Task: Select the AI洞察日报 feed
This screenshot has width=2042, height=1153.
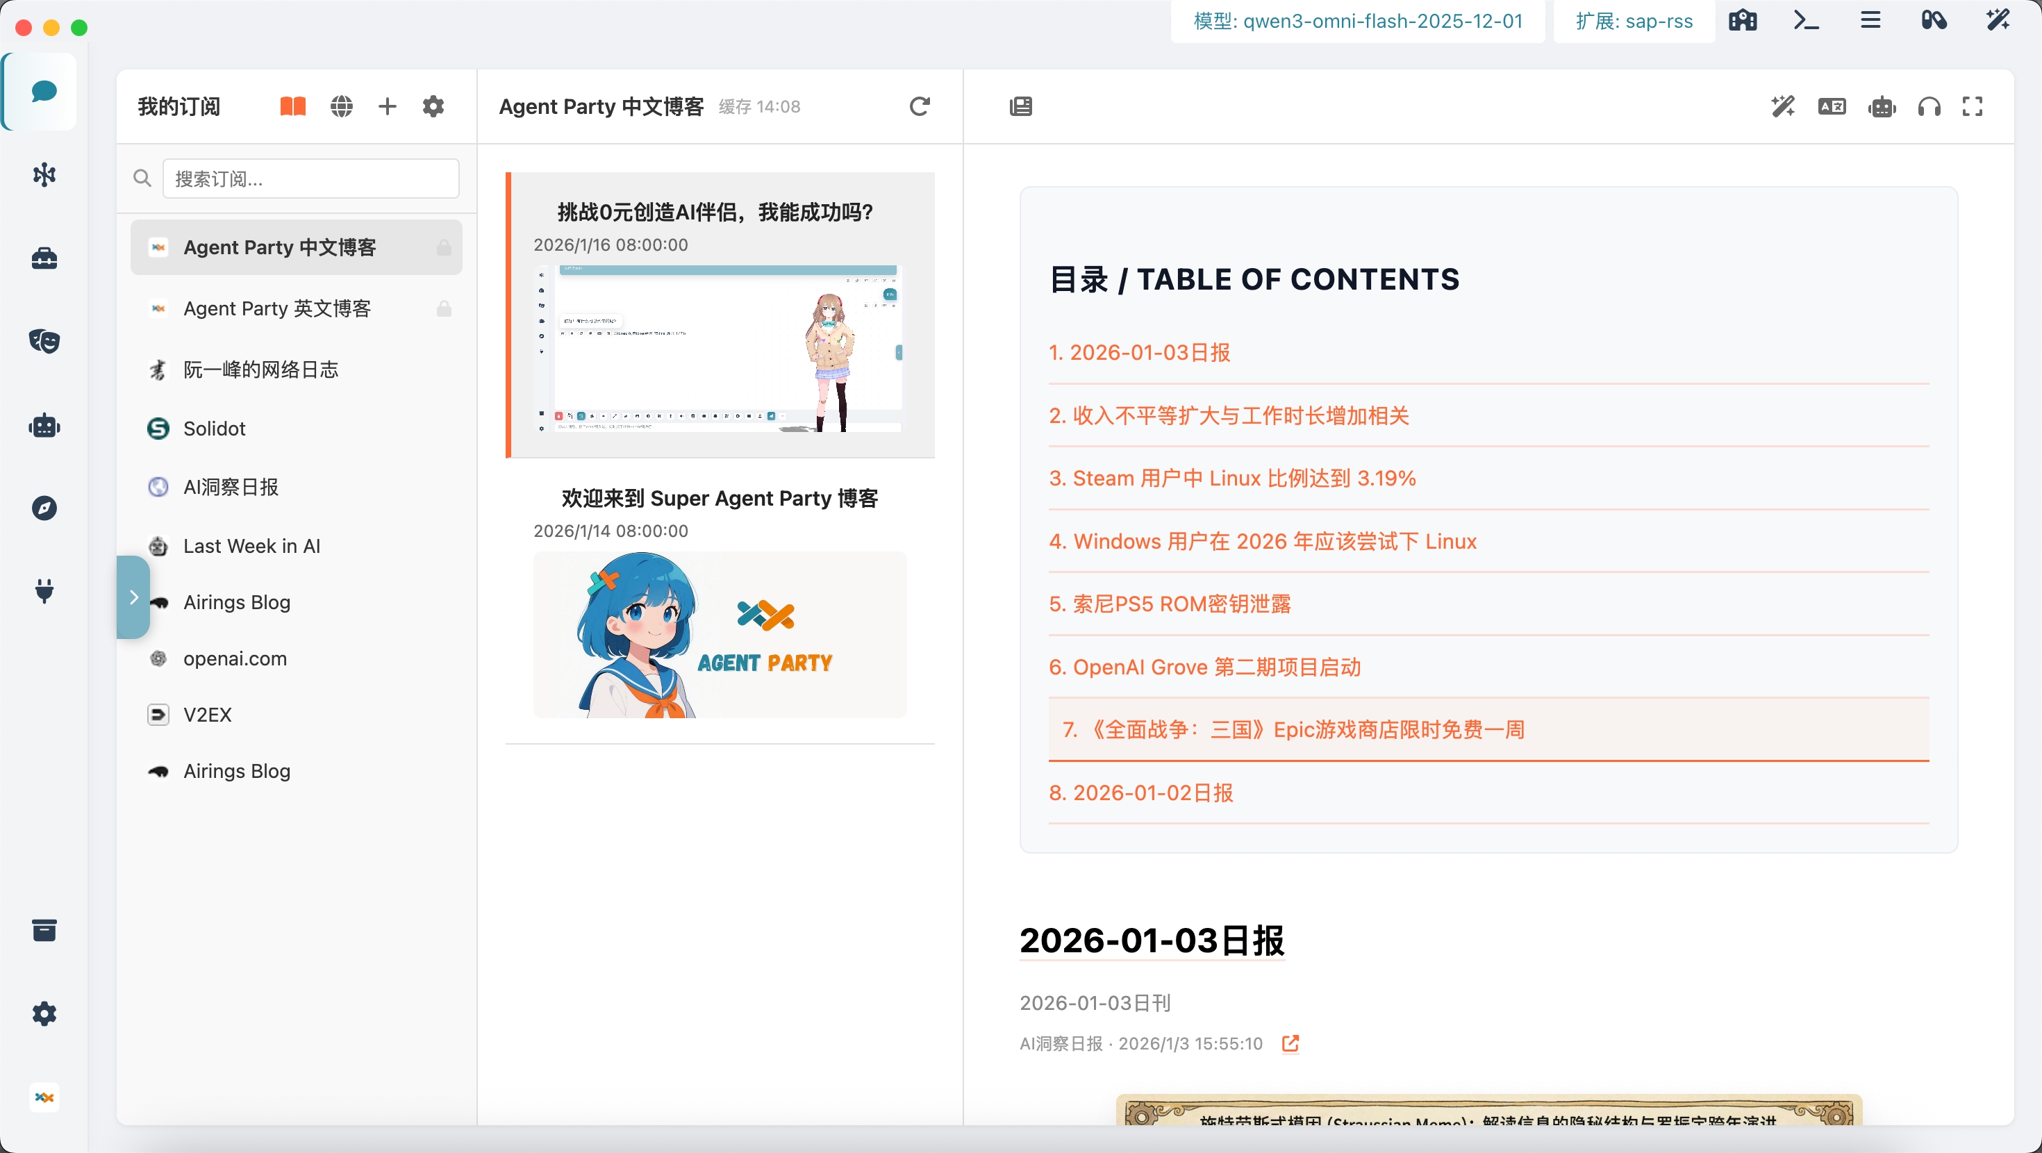Action: (x=297, y=487)
